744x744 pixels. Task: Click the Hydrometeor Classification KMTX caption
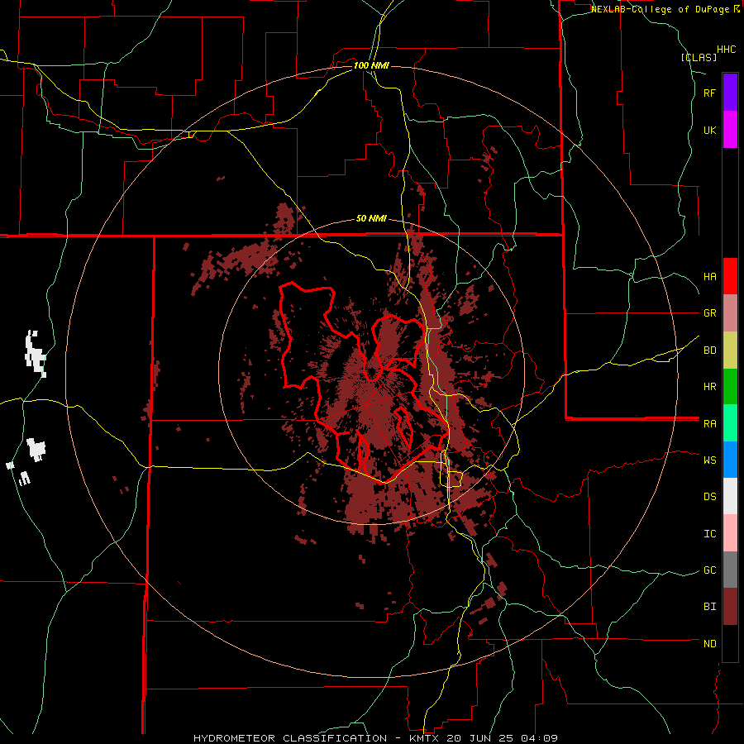[x=375, y=738]
